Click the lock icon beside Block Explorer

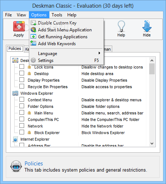[x=29, y=133]
